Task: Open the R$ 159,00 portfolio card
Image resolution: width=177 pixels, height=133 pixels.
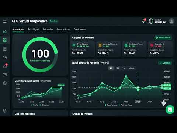Action: tap(135, 49)
